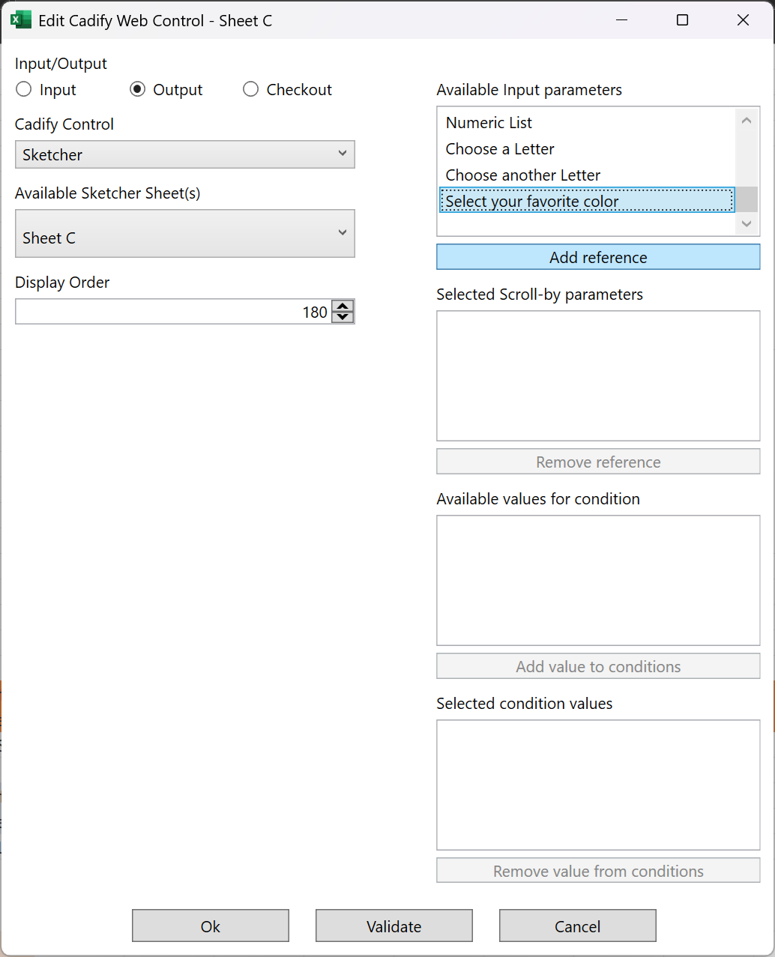Screen dimensions: 775x957
Task: Open the Available Sketcher Sheet(s) dropdown
Action: coord(185,234)
